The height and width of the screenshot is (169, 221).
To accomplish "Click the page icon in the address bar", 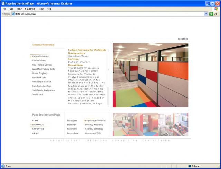I will [x=14, y=14].
